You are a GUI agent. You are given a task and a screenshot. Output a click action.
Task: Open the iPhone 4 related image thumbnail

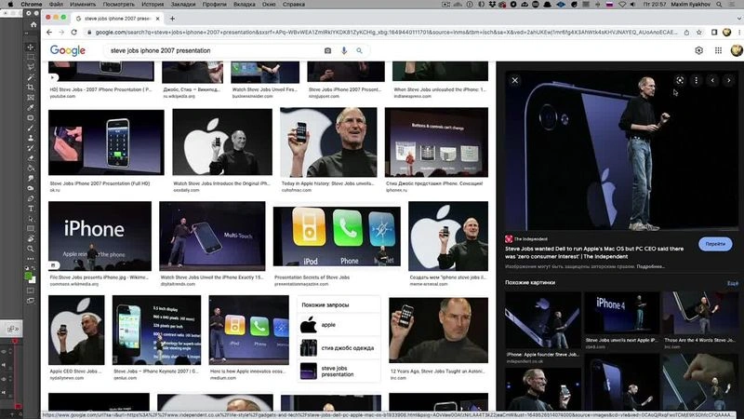[x=621, y=313]
